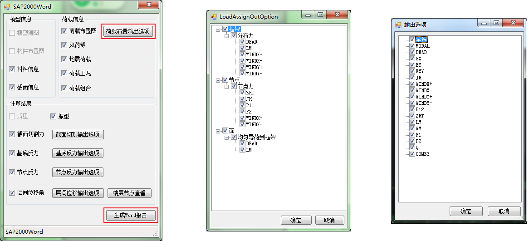
Task: Toggle the 风荷载 checkbox
Action: coord(64,45)
